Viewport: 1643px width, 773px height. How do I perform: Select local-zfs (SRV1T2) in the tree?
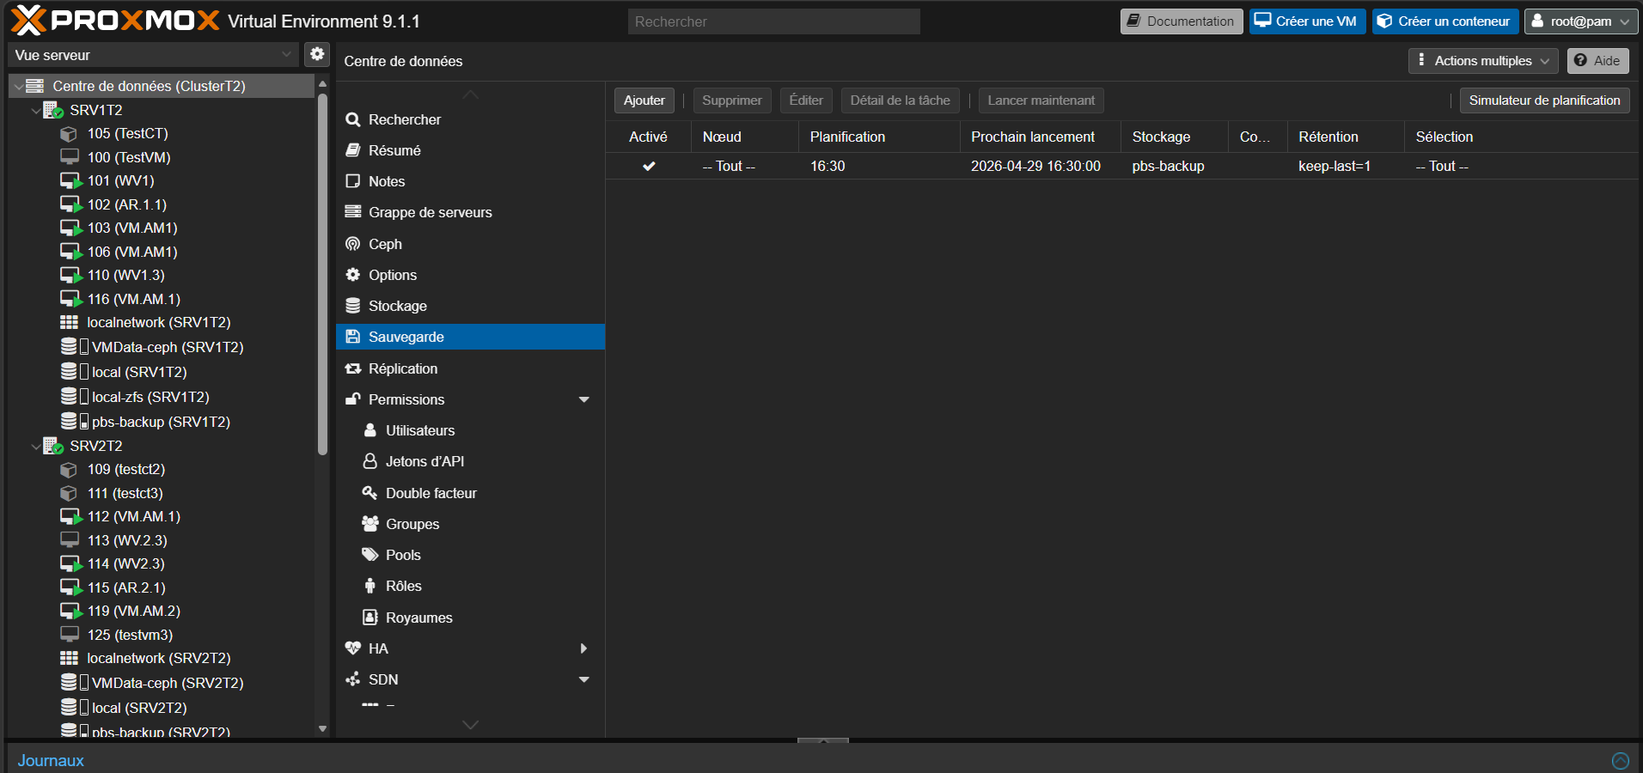click(162, 397)
